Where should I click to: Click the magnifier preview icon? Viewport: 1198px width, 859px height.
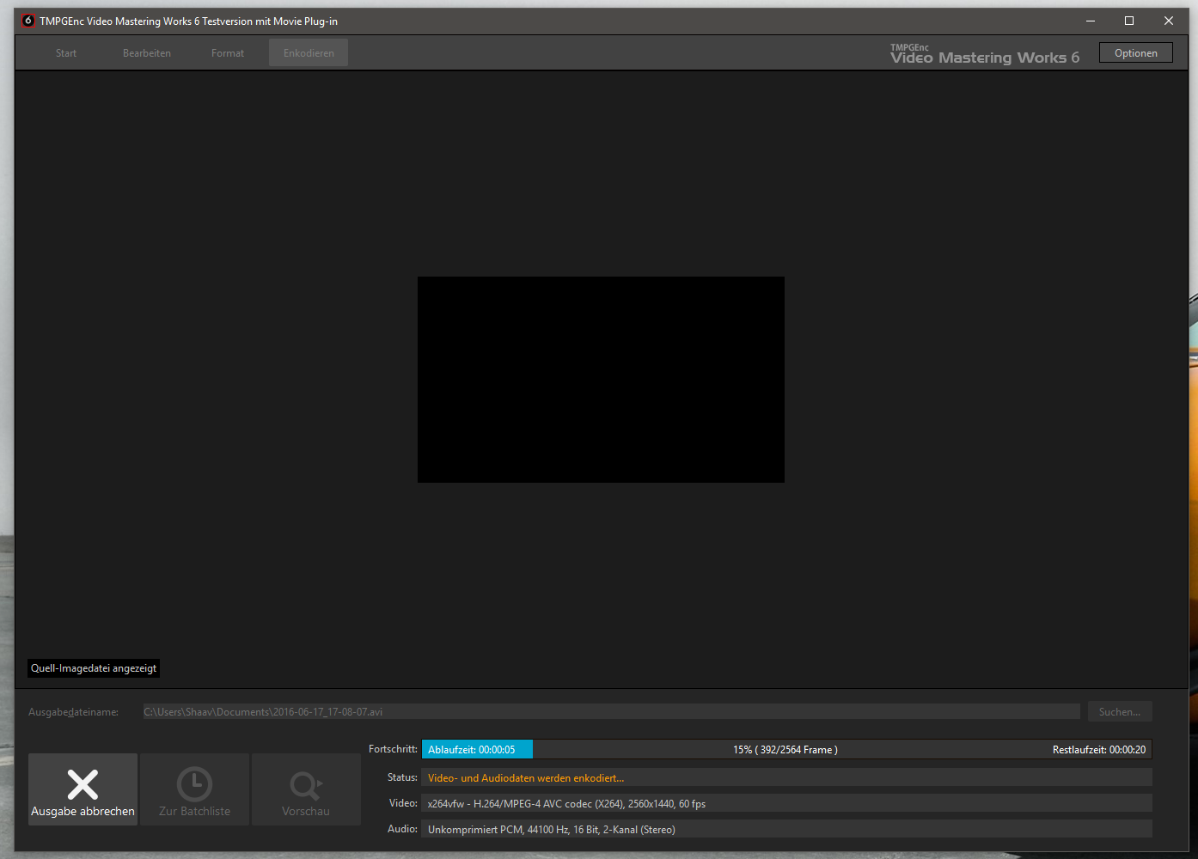[306, 785]
